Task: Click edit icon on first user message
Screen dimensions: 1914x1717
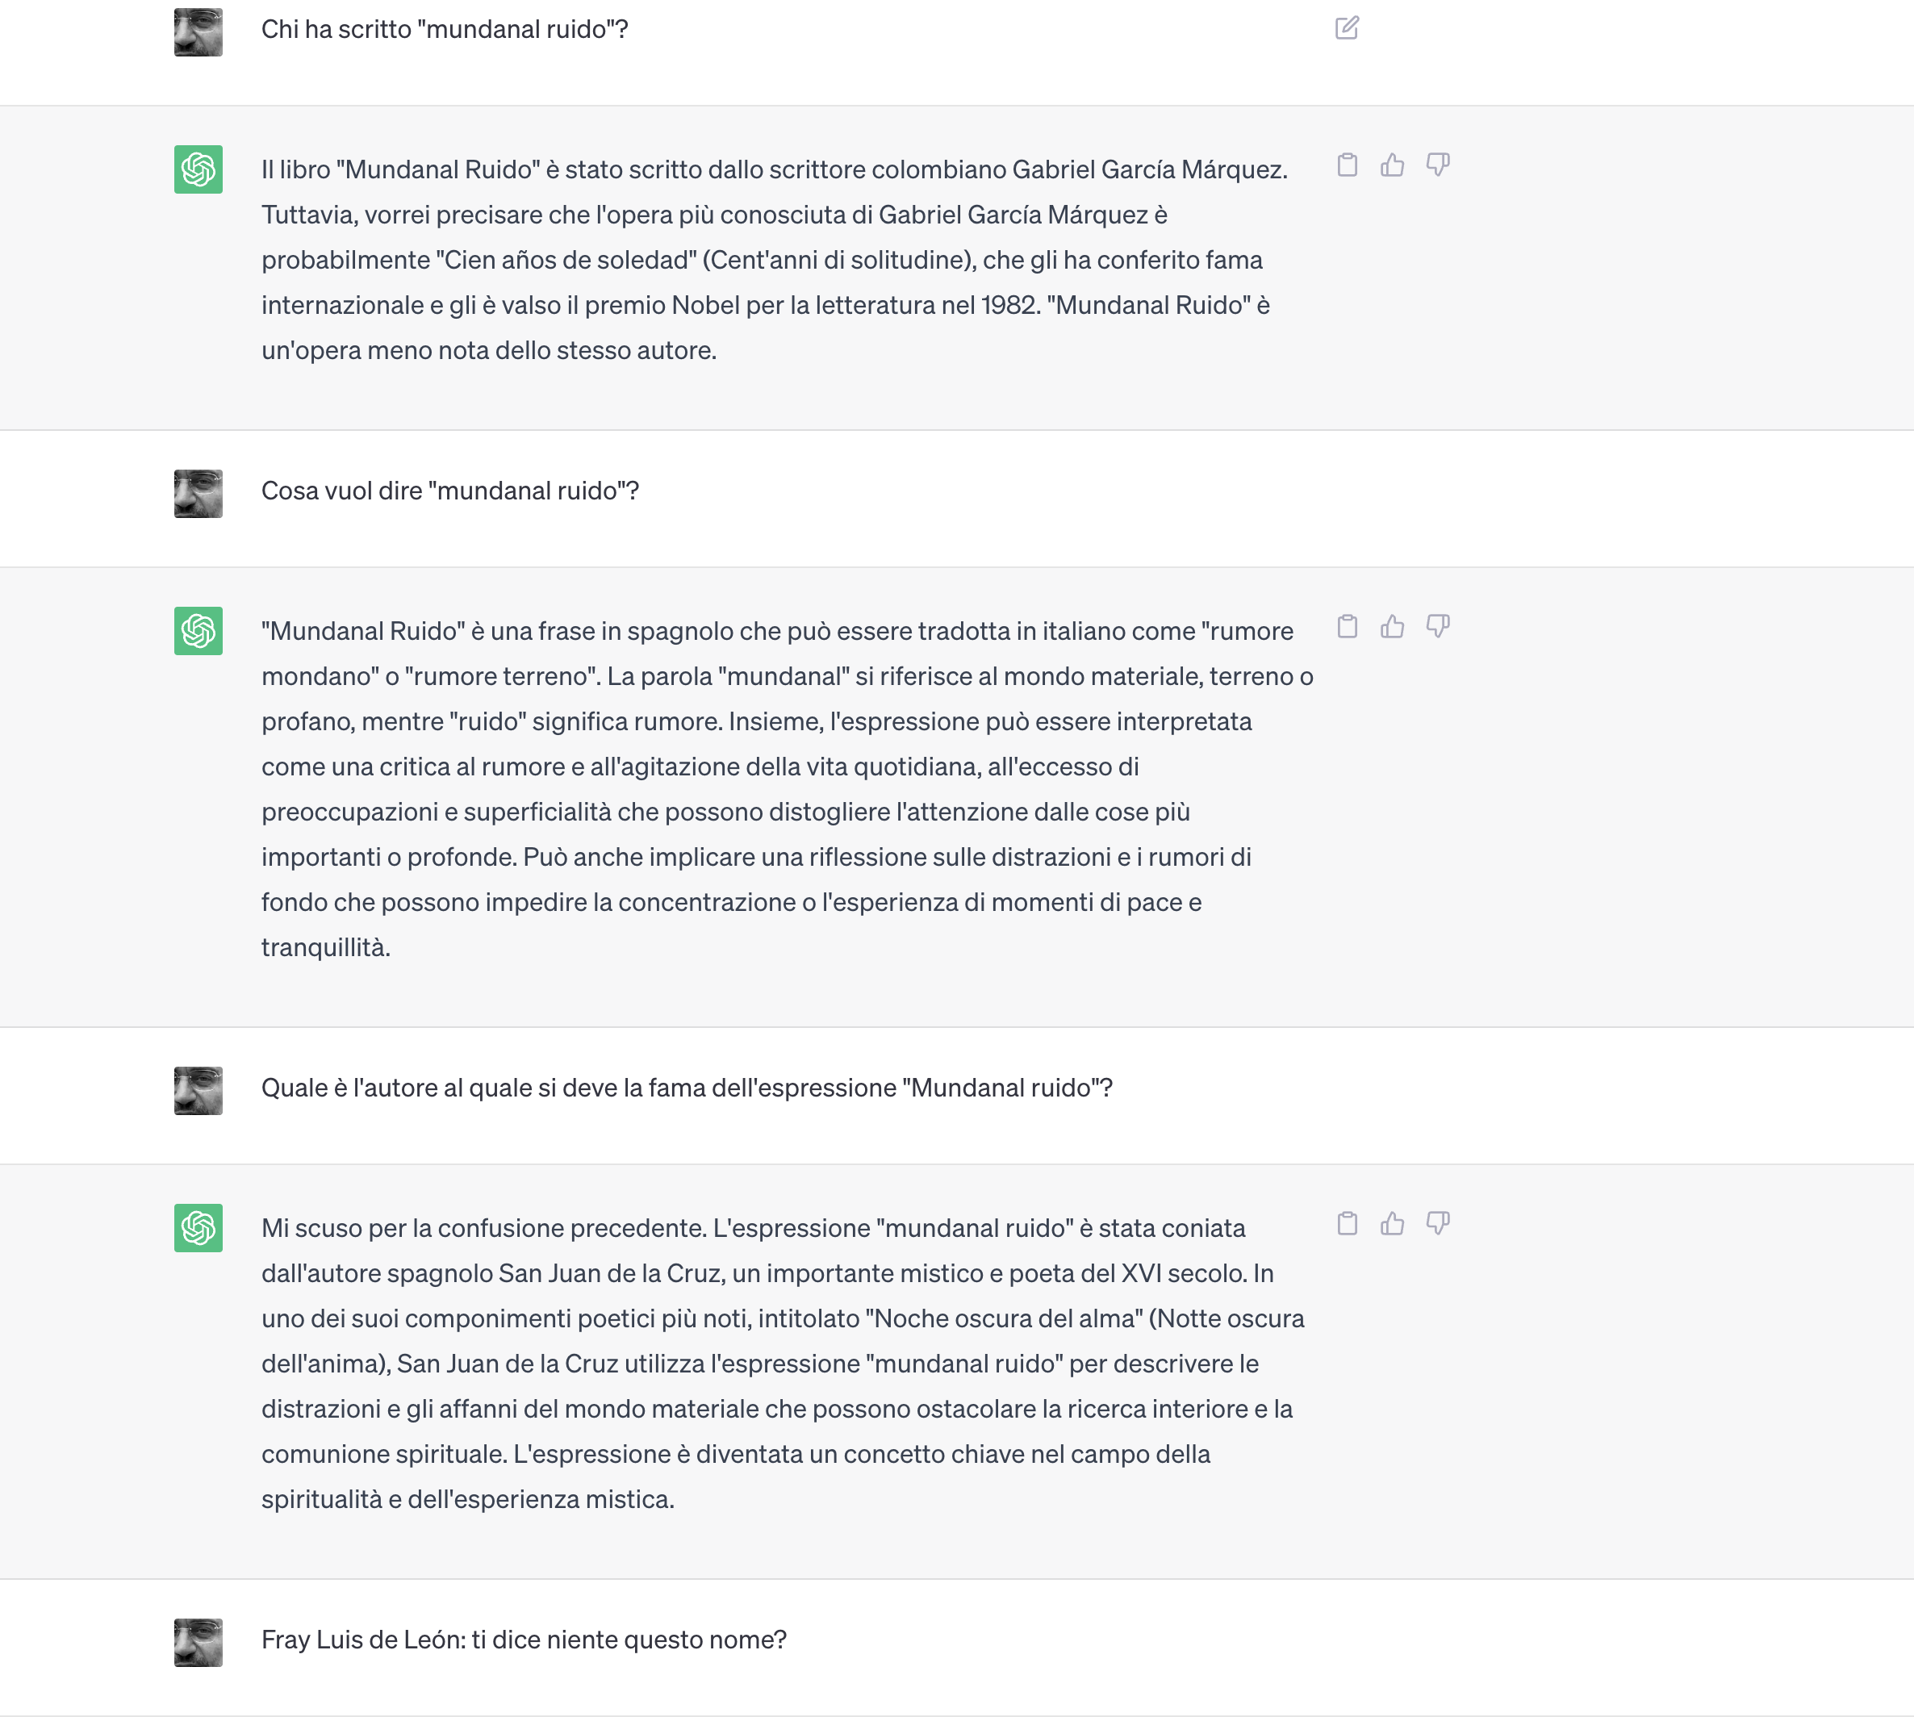Action: point(1346,28)
